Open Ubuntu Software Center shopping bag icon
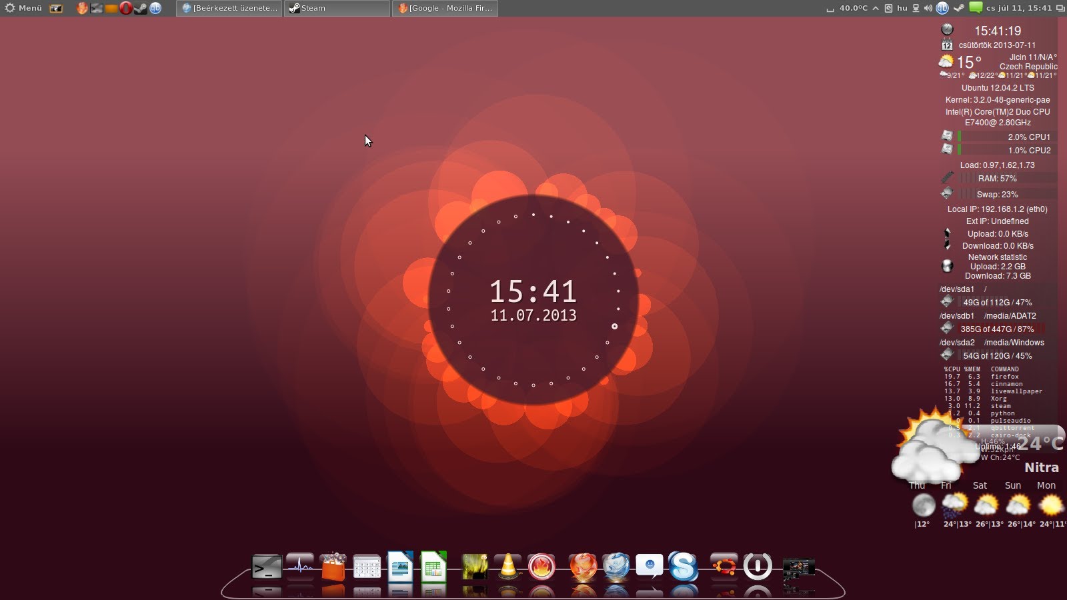Image resolution: width=1067 pixels, height=600 pixels. point(333,568)
